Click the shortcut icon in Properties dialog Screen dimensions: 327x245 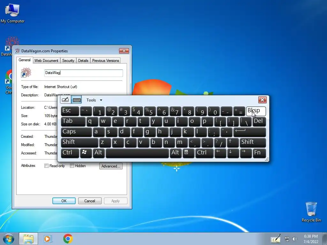pos(26,73)
